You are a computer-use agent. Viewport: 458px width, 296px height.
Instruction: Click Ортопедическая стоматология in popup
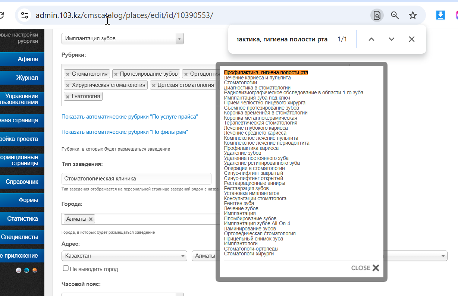(x=260, y=233)
